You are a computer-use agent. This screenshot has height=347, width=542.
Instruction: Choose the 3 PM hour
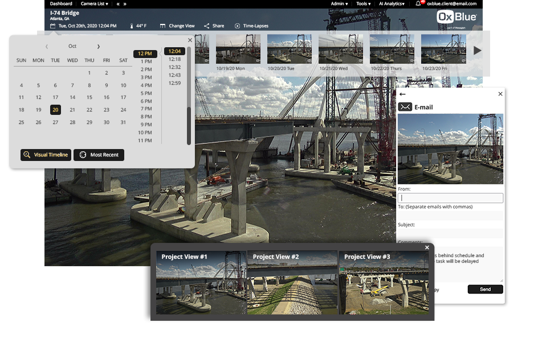(x=146, y=77)
